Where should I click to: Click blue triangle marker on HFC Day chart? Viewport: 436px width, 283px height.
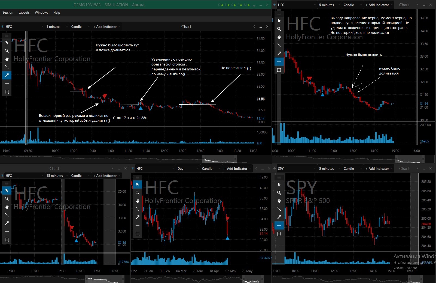(x=227, y=238)
